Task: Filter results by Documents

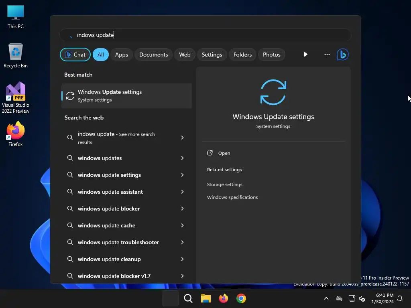Action: [153, 55]
